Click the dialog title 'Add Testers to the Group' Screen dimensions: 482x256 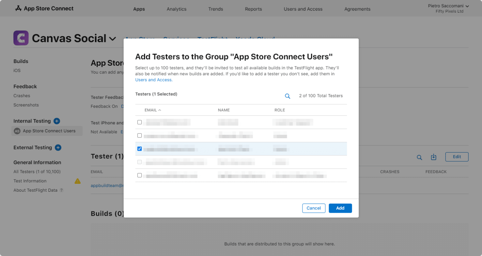point(234,57)
